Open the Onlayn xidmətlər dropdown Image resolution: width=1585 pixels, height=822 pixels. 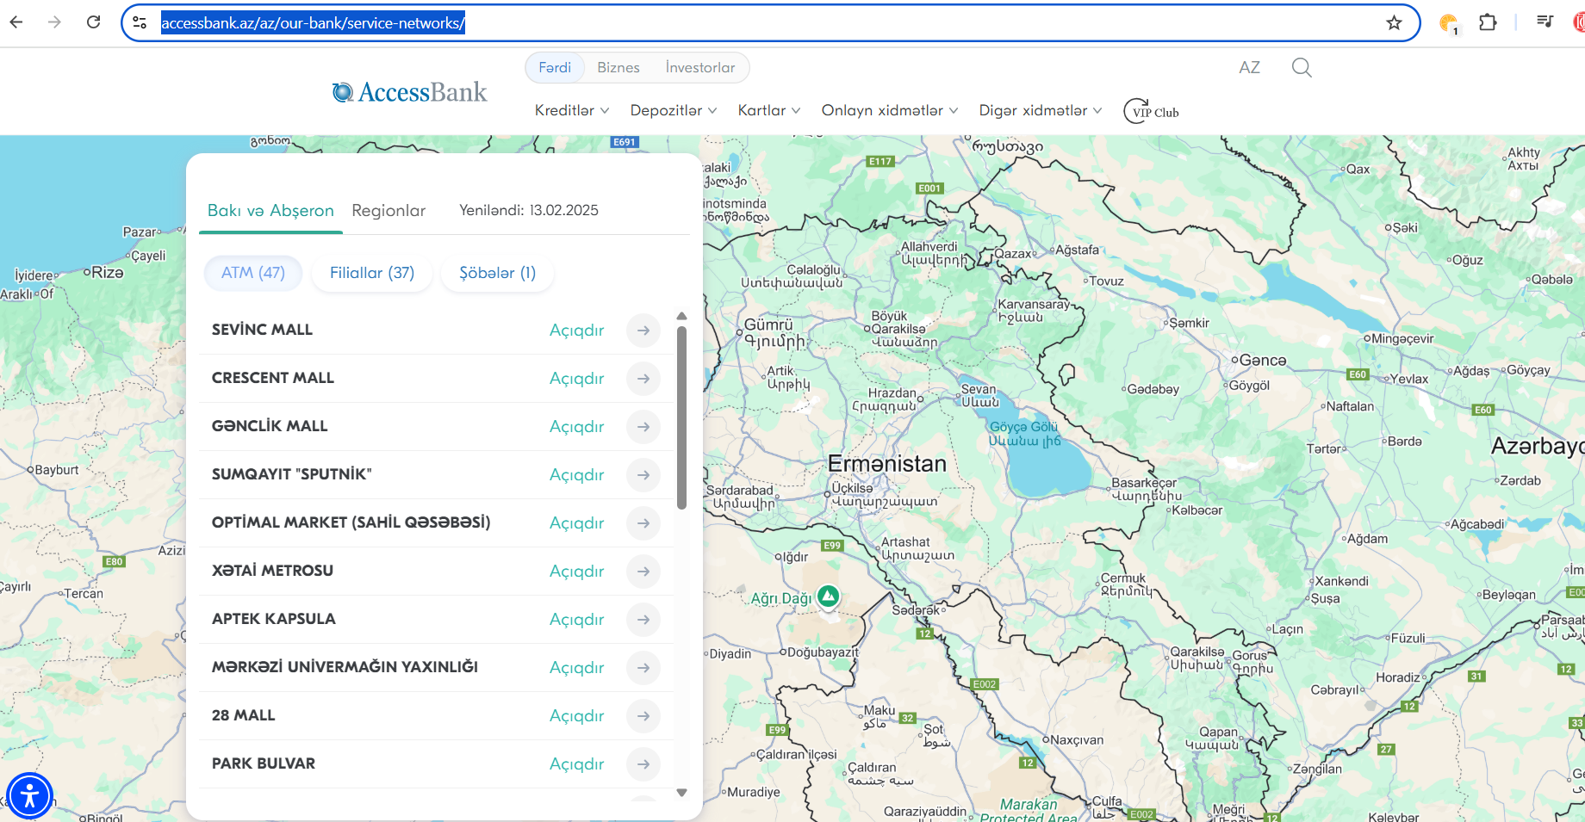[x=890, y=110]
